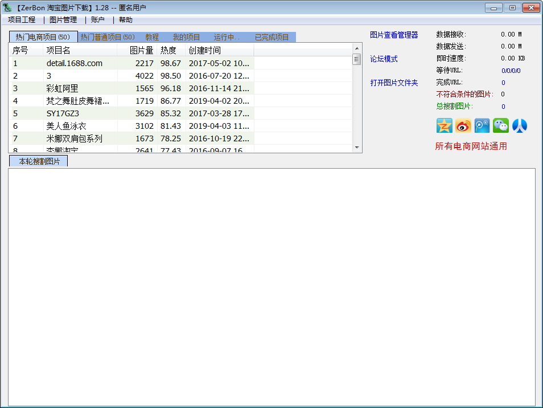Click the 即时速度 0.00 KB value
This screenshot has width=543, height=408.
pos(513,58)
